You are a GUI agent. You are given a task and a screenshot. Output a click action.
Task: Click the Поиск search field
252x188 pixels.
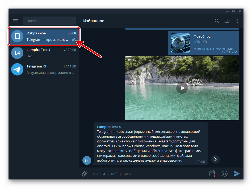[49, 21]
